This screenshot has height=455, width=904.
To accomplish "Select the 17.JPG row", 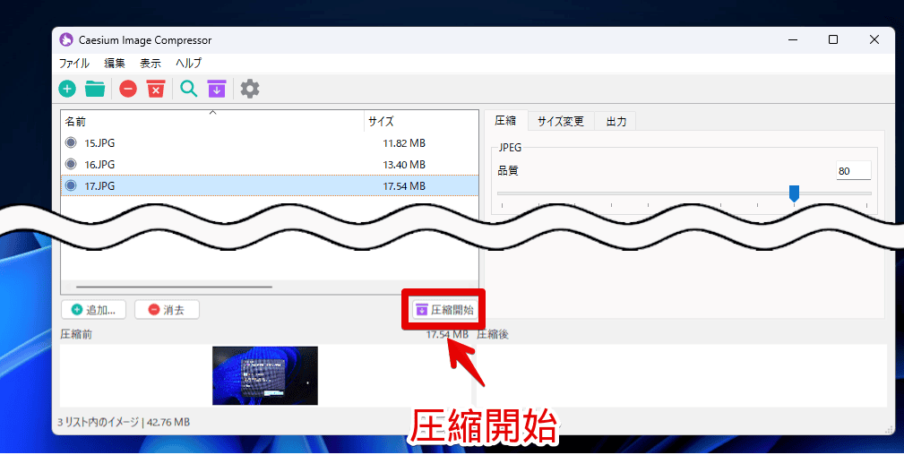I will pos(270,185).
